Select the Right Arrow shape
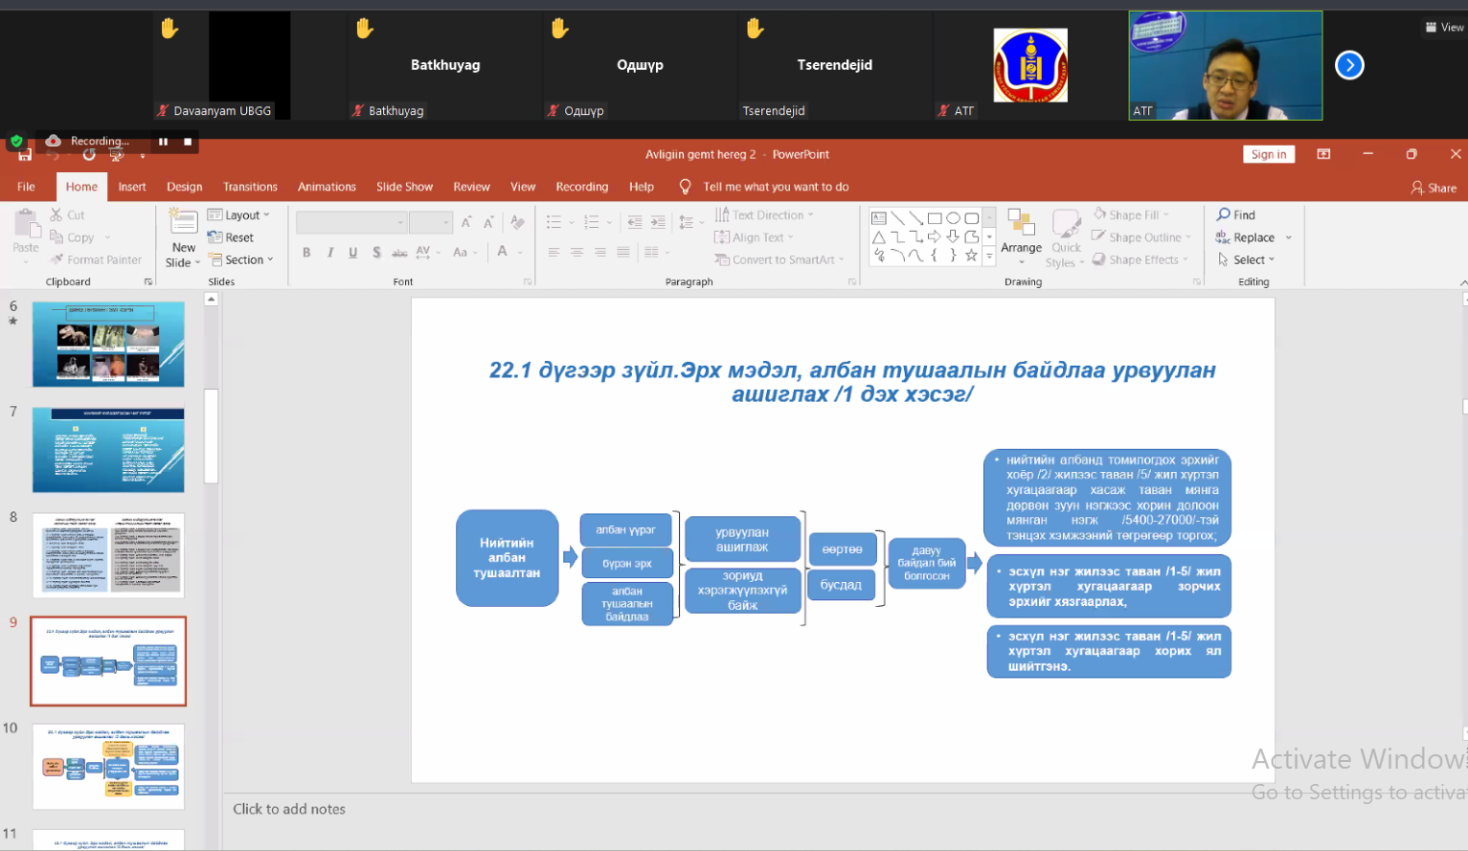The width and height of the screenshot is (1468, 851). (x=935, y=236)
